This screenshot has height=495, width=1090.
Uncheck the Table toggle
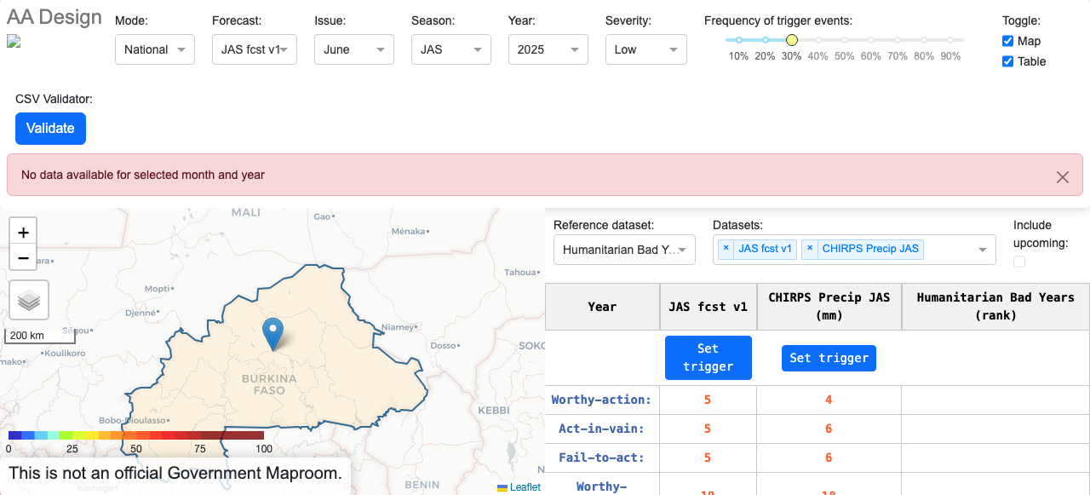coord(1007,61)
